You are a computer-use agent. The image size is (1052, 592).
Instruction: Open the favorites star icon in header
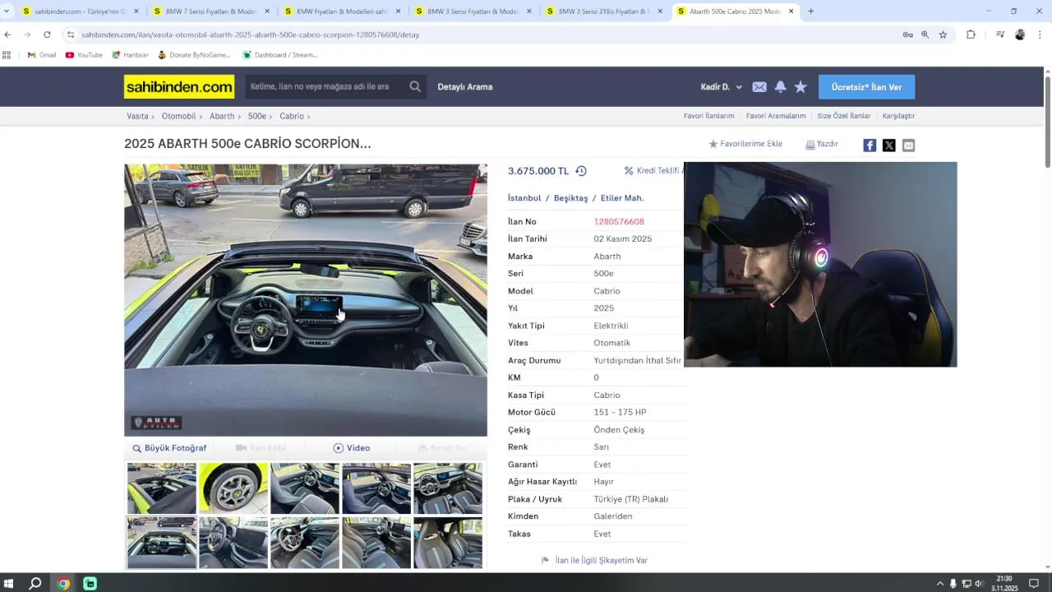click(801, 86)
